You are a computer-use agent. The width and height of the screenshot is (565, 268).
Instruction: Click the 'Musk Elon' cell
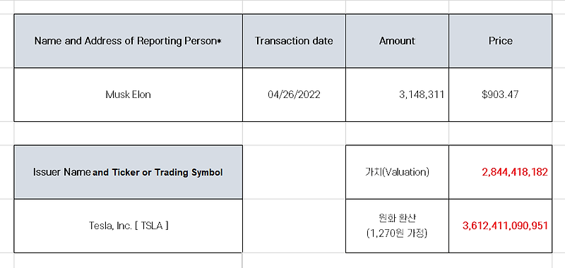click(129, 95)
